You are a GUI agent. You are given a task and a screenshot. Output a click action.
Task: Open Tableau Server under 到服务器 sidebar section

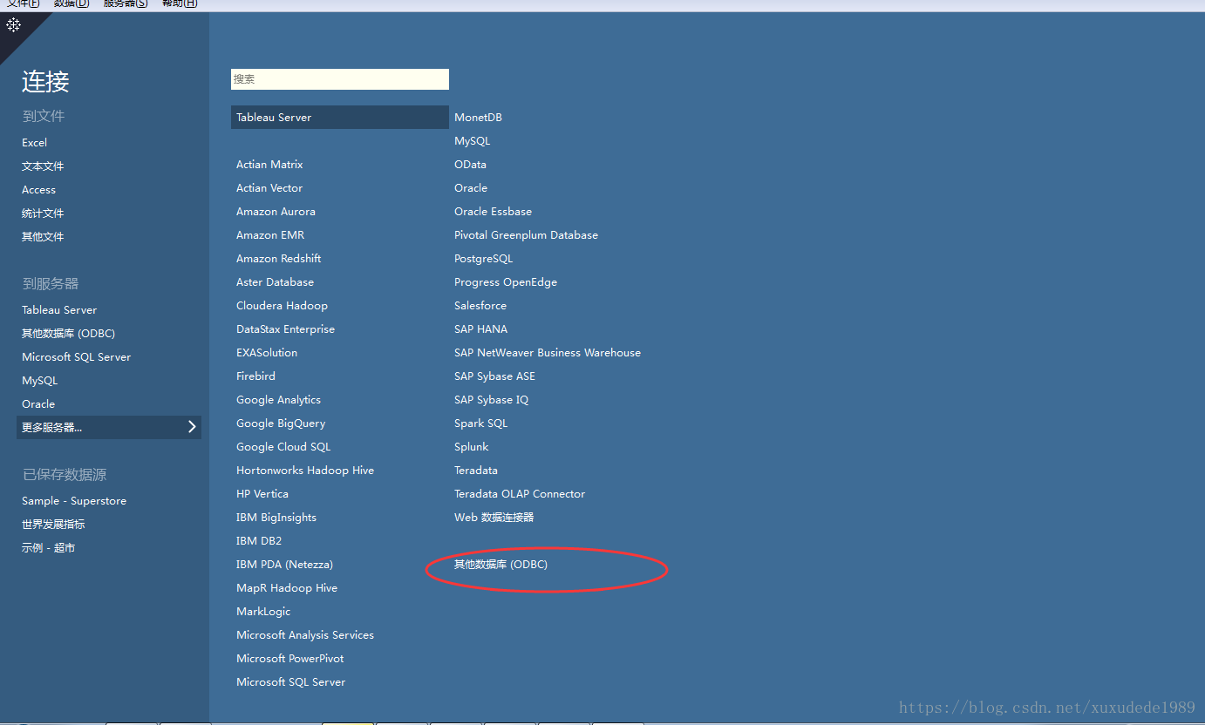(59, 310)
